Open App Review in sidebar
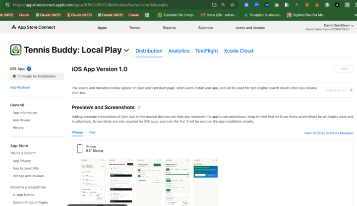This screenshot has height=206, width=357. click(x=21, y=120)
